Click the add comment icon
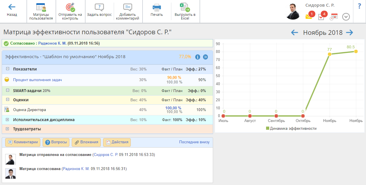This screenshot has height=185, width=366. (127, 7)
